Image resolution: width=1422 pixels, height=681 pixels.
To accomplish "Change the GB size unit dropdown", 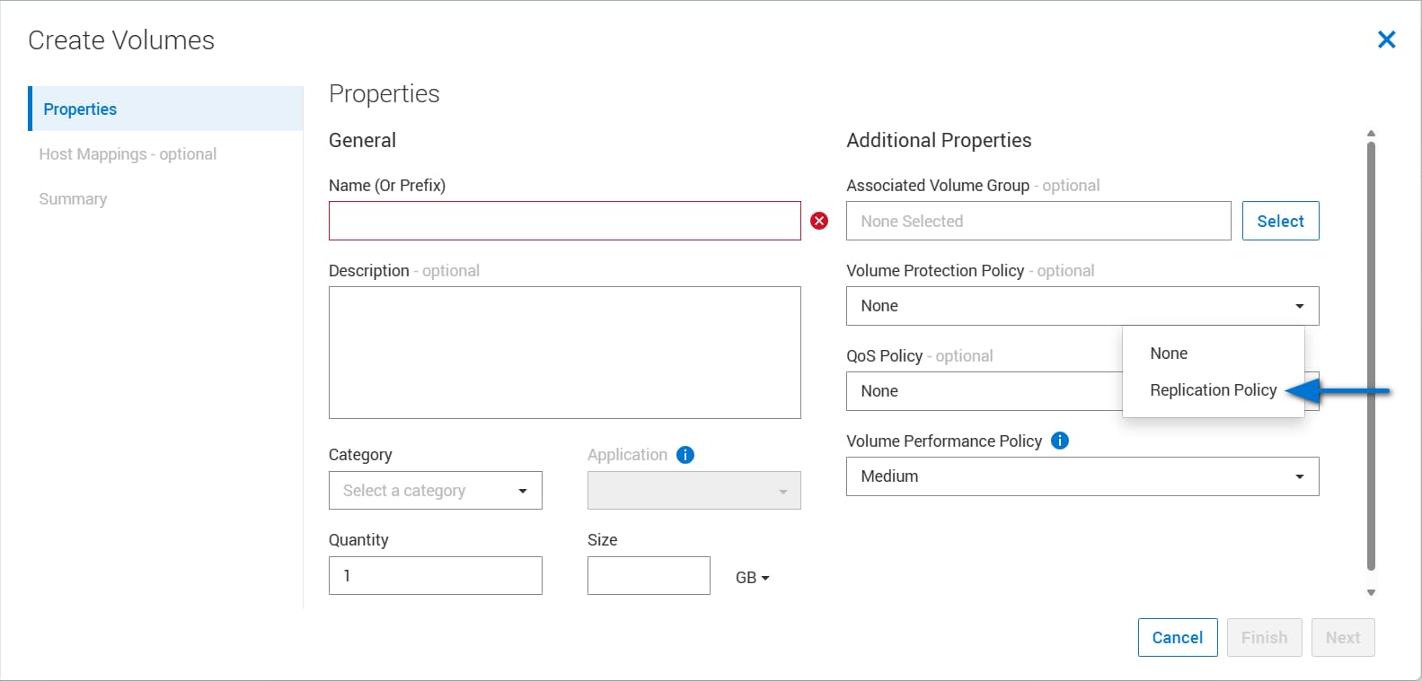I will pos(753,578).
